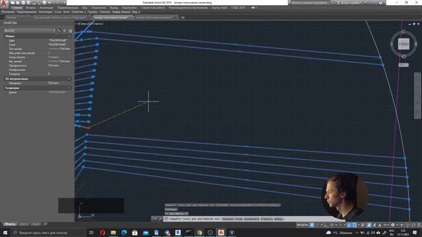This screenshot has height=237, width=422.
Task: Open the Вставка ribbon tab
Action: (31, 8)
